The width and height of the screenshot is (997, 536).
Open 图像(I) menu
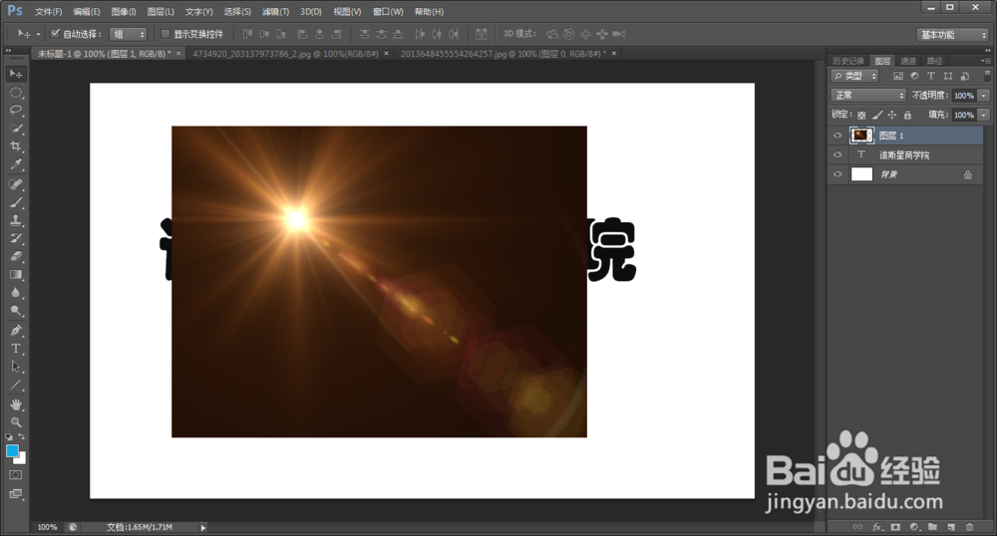[x=124, y=11]
